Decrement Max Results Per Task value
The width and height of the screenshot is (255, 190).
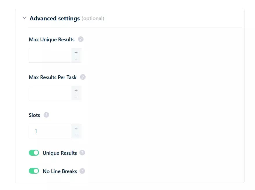[76, 97]
